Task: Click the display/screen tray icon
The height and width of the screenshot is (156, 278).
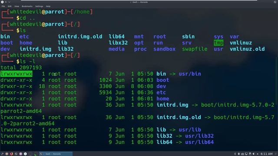Action: coord(246,154)
